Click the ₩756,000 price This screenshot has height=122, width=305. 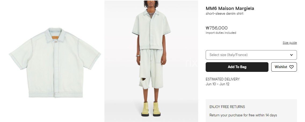point(216,28)
